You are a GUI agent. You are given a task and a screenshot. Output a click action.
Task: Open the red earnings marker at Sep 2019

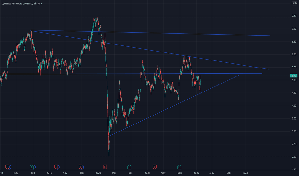pos(81,167)
